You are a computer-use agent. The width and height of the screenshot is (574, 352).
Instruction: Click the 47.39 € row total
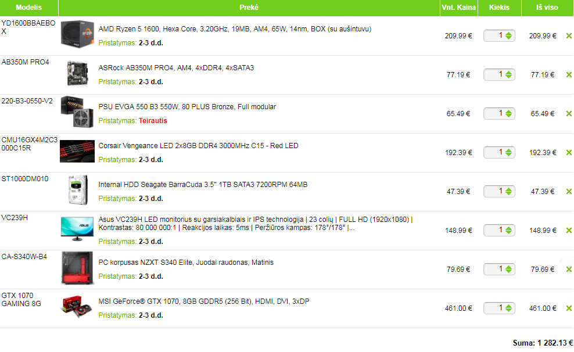(543, 191)
